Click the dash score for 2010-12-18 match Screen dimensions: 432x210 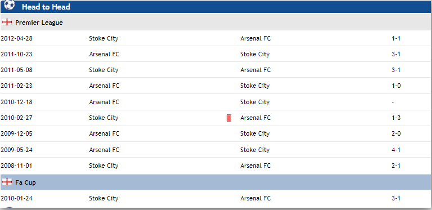coord(393,102)
